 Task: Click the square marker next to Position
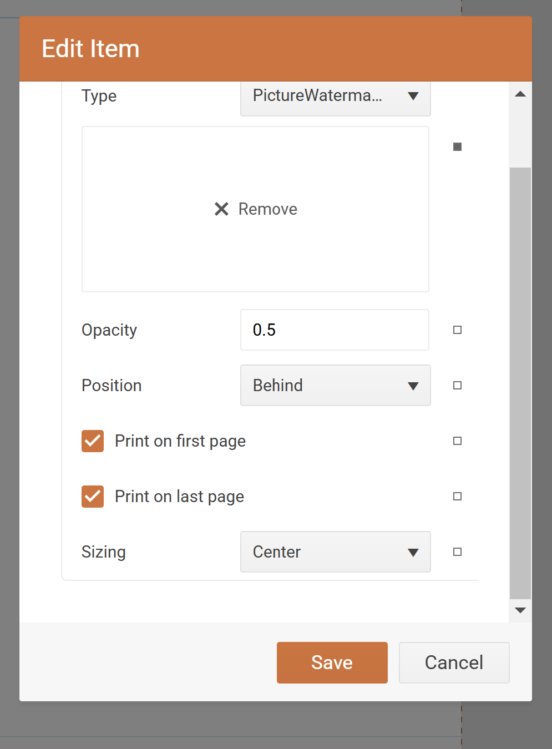pos(457,386)
